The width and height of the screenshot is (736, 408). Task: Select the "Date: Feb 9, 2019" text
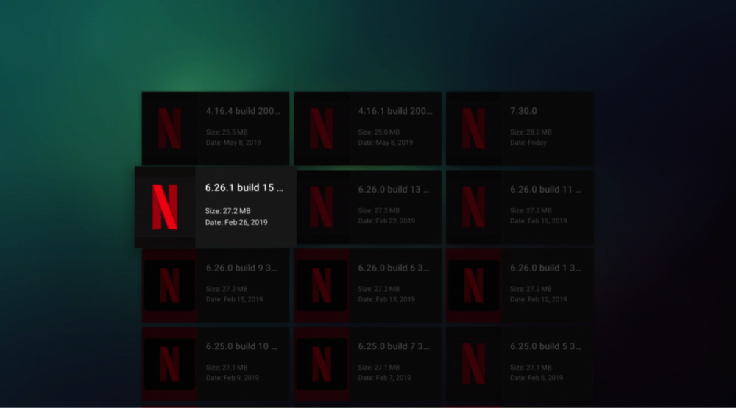tap(233, 378)
